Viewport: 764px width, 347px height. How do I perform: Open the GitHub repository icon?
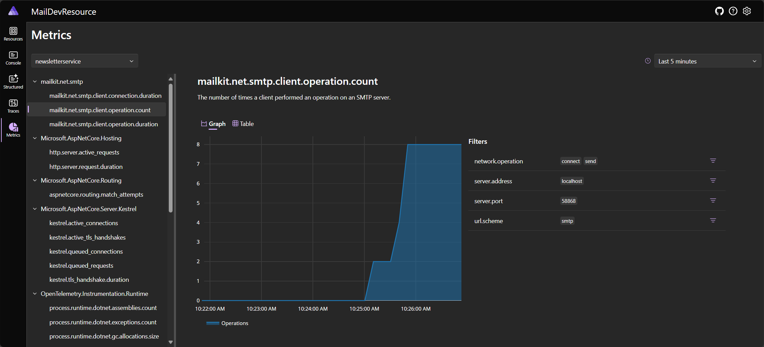pos(719,11)
